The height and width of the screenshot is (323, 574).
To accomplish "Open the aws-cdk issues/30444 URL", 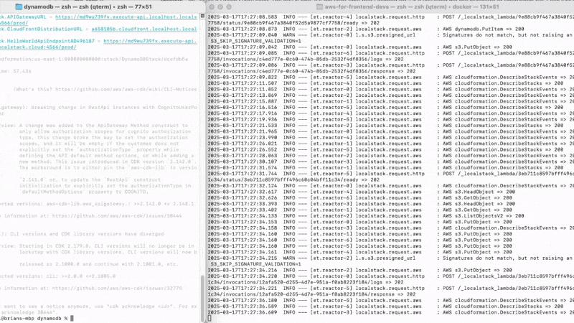I will 117,216.
